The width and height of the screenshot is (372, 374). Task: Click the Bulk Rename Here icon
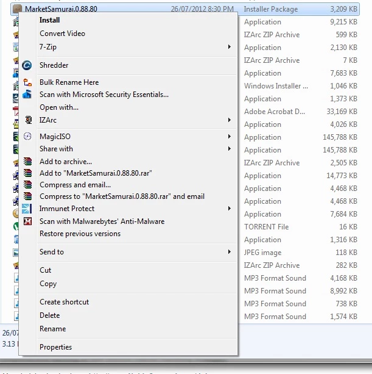coord(27,82)
